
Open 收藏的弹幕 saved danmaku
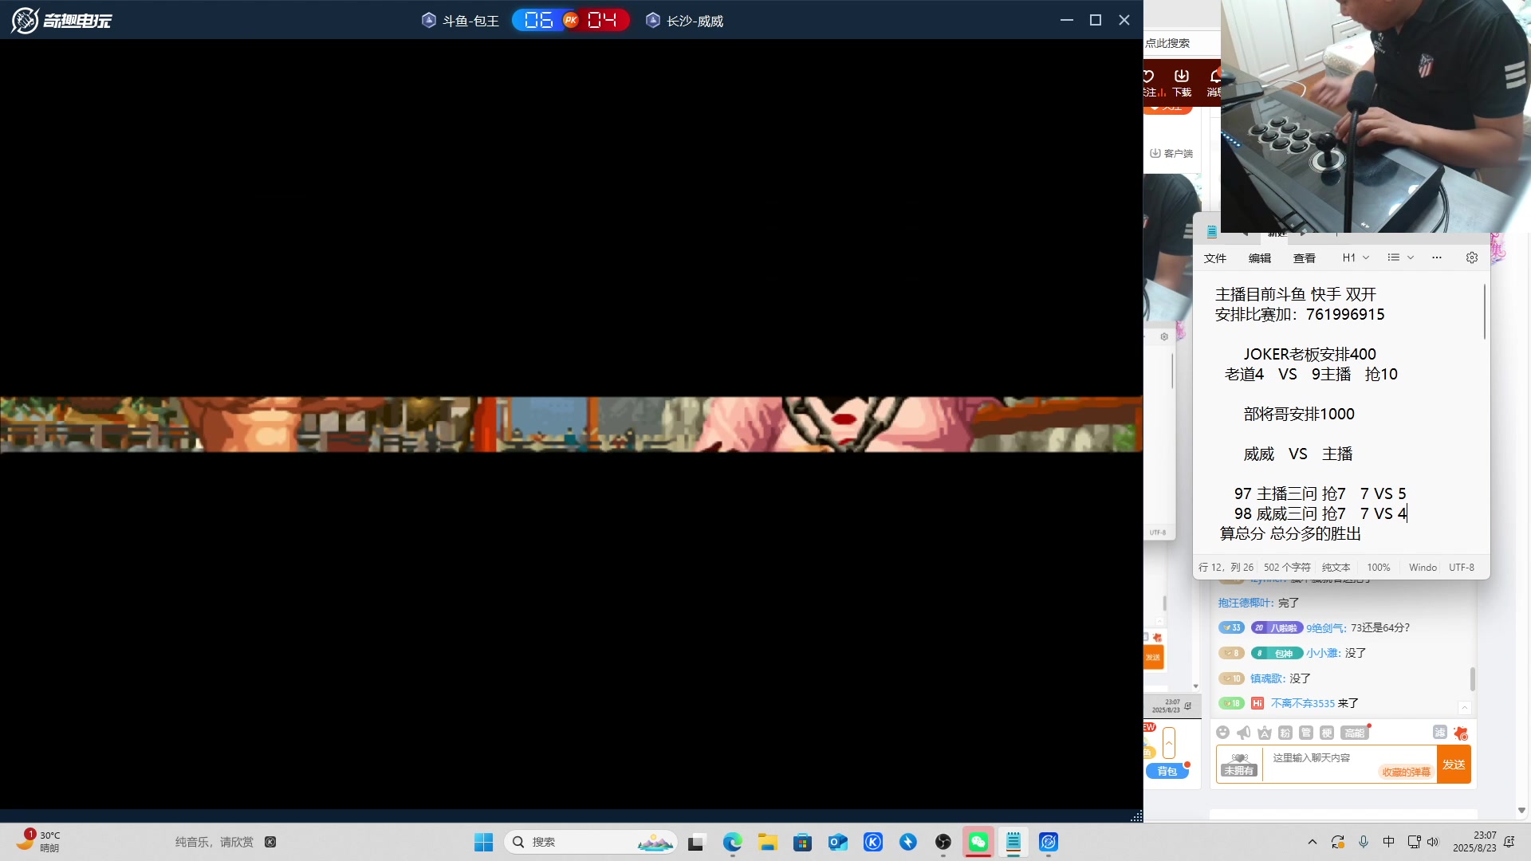coord(1406,772)
